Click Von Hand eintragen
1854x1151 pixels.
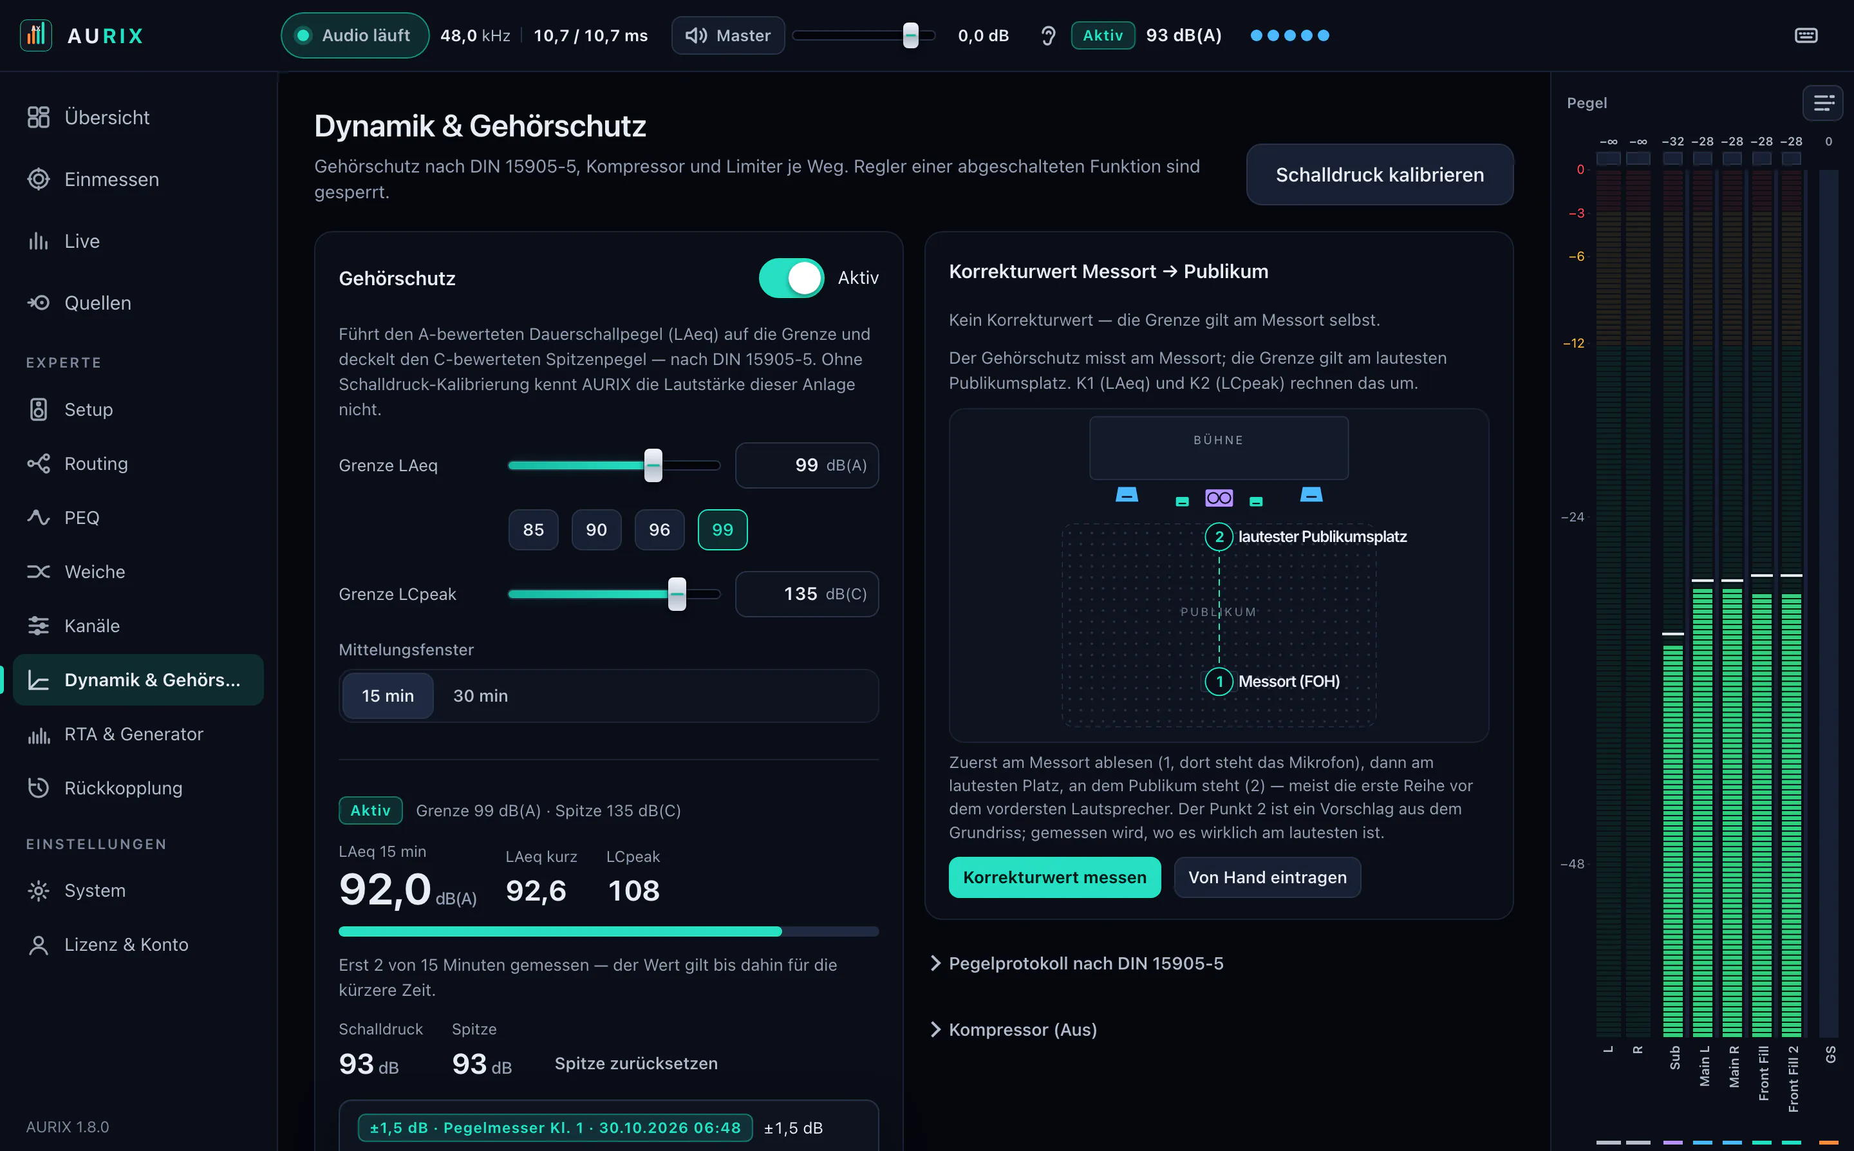[x=1267, y=877]
